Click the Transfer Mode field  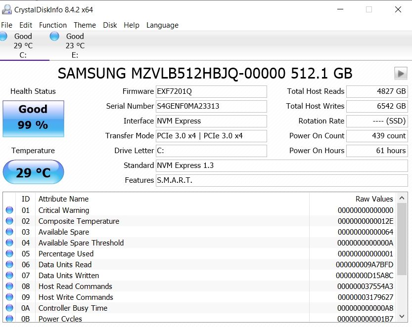click(x=211, y=136)
